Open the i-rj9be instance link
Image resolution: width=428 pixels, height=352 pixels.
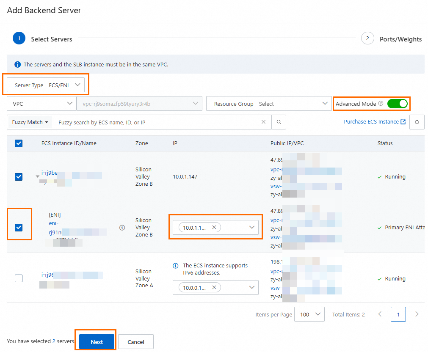(x=49, y=173)
